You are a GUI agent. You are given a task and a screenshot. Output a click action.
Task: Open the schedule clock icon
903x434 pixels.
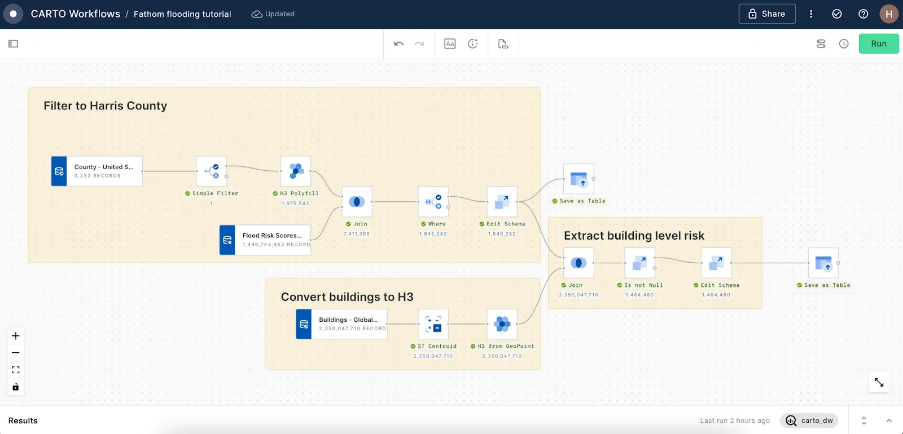pos(844,44)
